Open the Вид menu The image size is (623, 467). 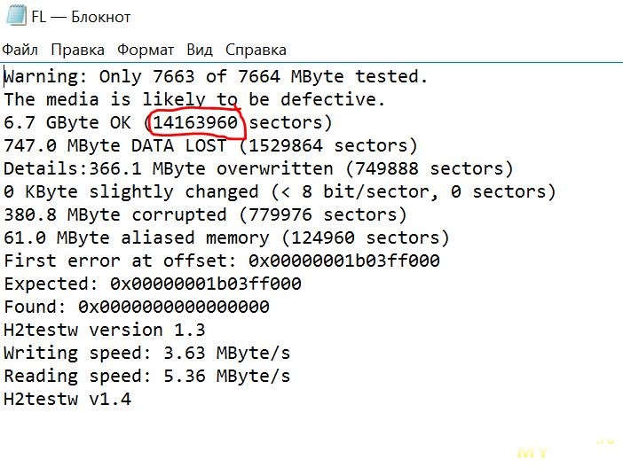pos(200,50)
